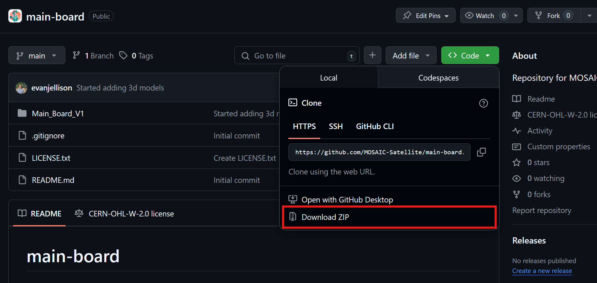Click Report repository link

click(x=542, y=211)
